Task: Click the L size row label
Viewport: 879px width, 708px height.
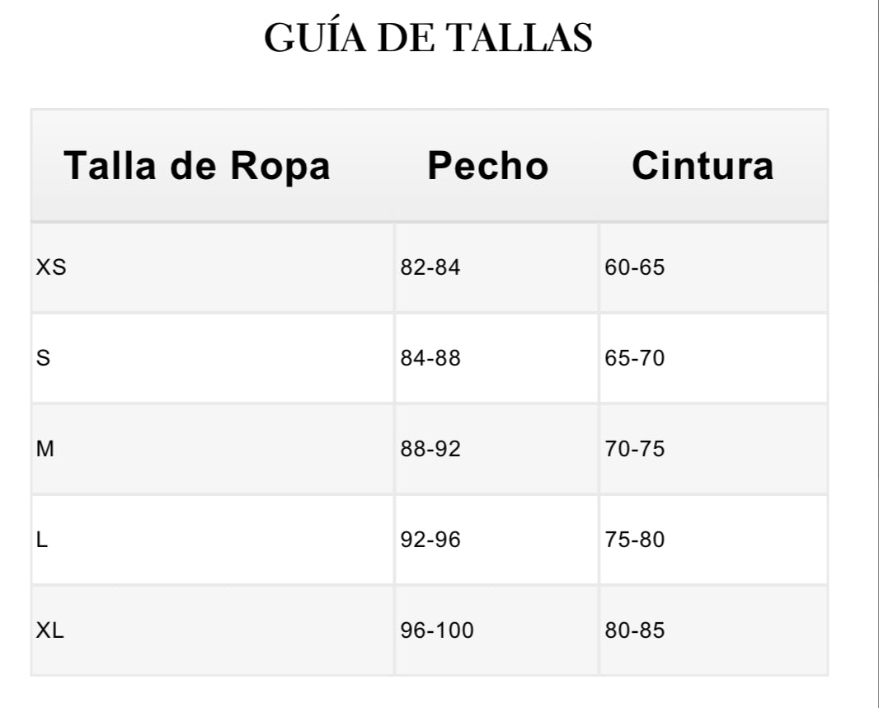Action: pos(42,540)
